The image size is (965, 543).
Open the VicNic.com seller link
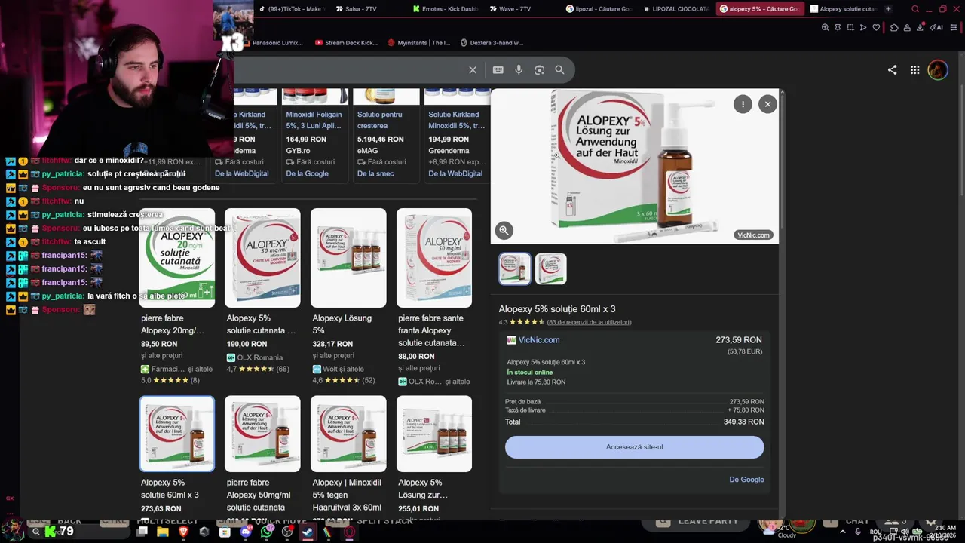tap(538, 340)
